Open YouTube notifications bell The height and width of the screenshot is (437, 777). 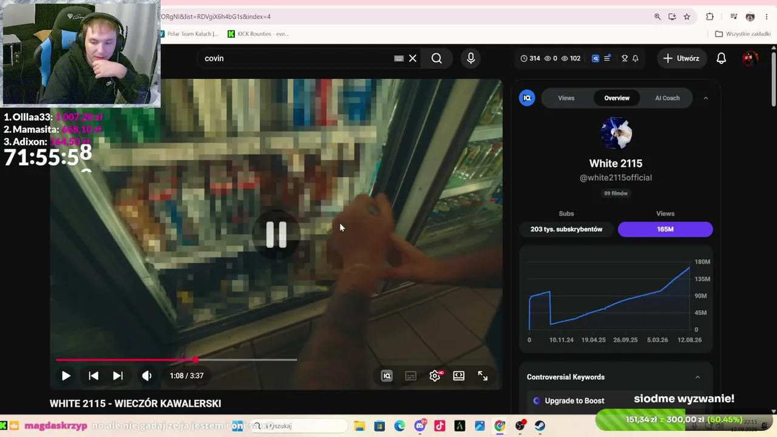coord(721,58)
